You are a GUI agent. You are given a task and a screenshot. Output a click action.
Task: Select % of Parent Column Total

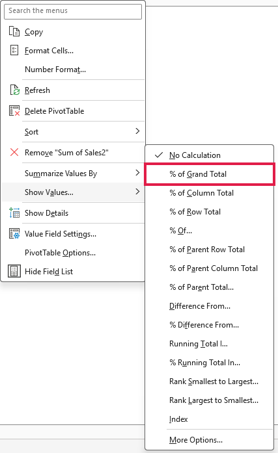pyautogui.click(x=209, y=268)
